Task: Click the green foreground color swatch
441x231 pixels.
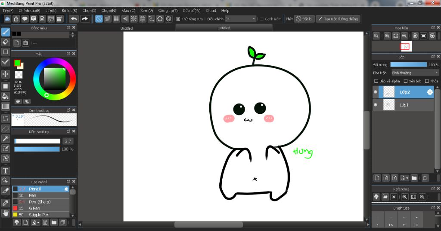Action: tap(17, 63)
